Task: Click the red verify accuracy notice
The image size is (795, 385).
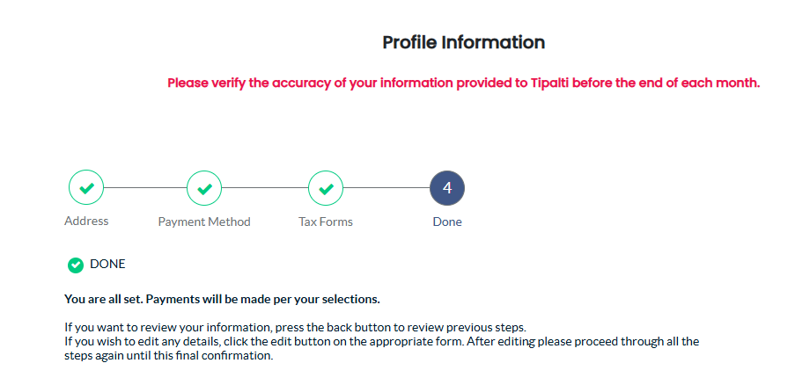Action: (x=463, y=84)
